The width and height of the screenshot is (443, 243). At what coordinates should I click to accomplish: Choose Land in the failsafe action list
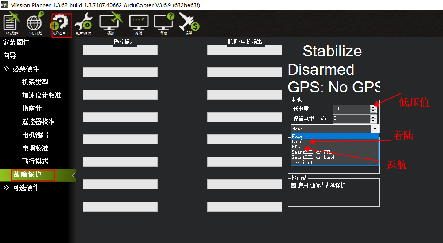click(x=334, y=141)
